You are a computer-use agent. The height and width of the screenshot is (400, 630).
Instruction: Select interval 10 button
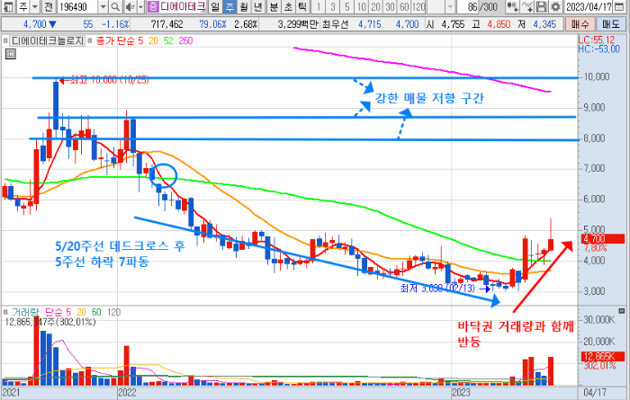362,6
